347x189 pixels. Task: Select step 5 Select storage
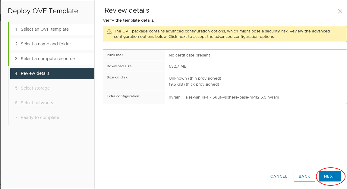coord(52,88)
